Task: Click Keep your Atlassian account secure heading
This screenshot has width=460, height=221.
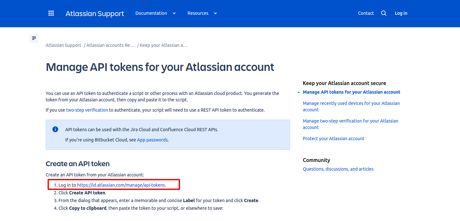Action: tap(344, 83)
